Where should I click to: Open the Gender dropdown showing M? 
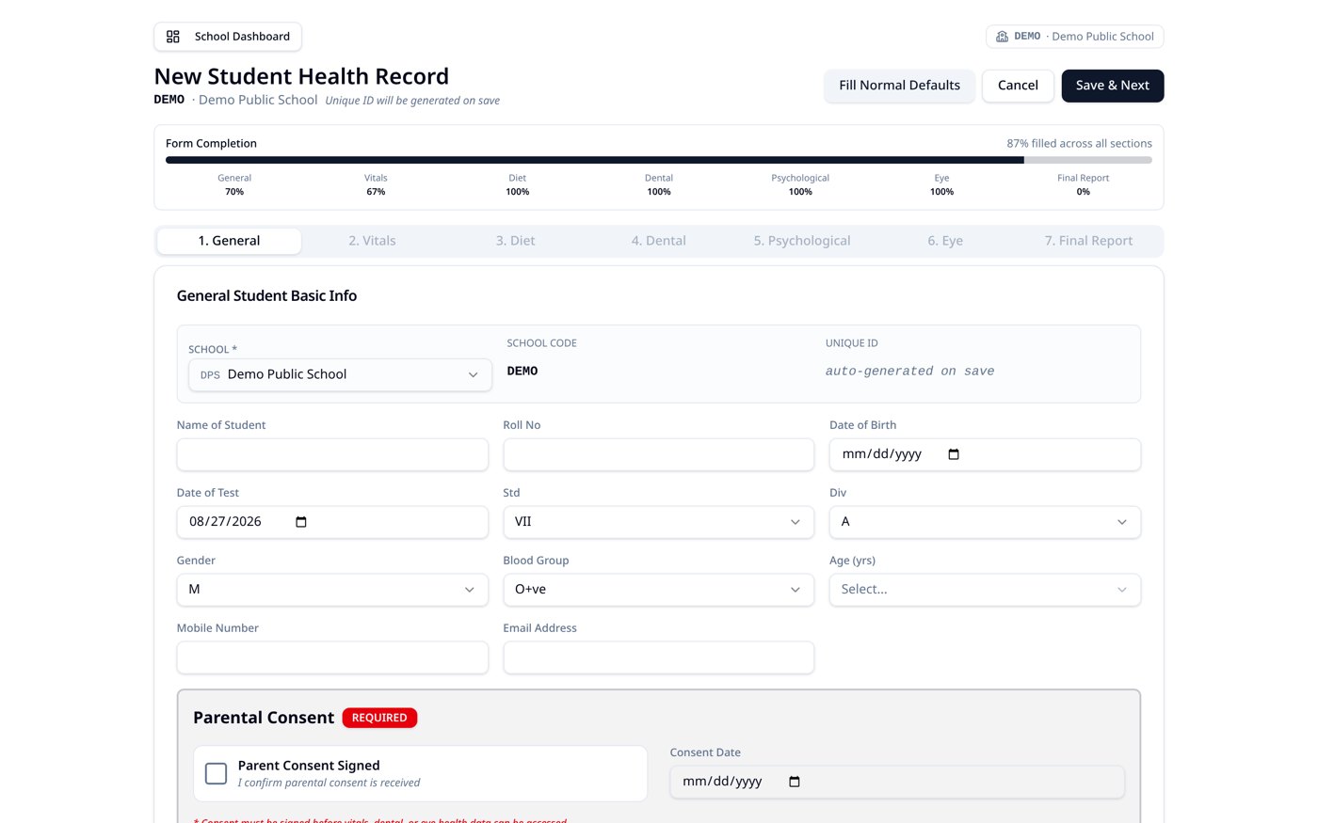click(x=332, y=590)
